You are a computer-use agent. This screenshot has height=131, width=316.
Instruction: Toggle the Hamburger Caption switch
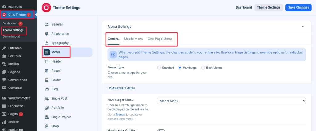coord(161,130)
